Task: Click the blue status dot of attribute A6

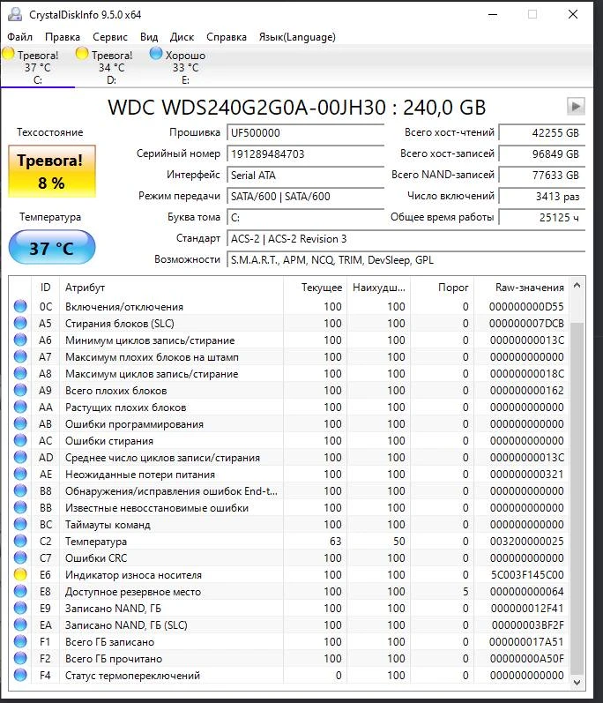Action: click(x=20, y=340)
